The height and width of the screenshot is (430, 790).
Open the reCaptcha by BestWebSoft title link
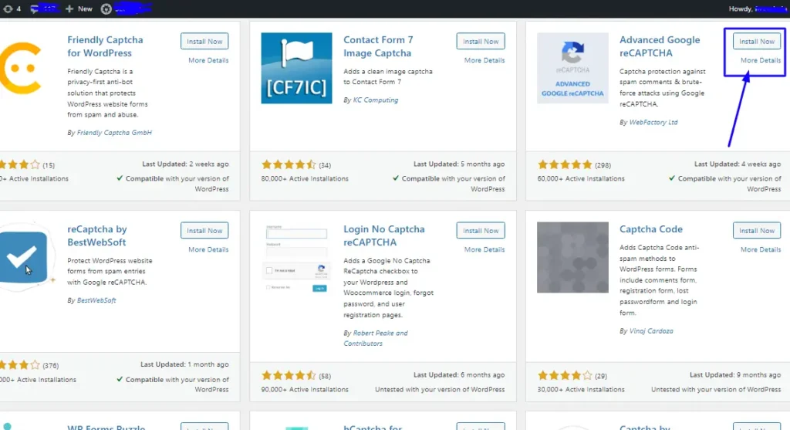96,235
